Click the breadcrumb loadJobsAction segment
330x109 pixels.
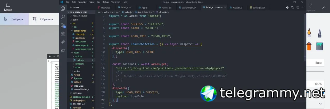pos(145,12)
